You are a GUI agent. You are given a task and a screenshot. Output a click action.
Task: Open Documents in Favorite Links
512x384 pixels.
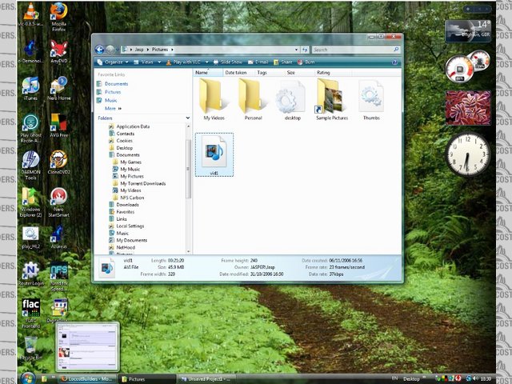(116, 83)
